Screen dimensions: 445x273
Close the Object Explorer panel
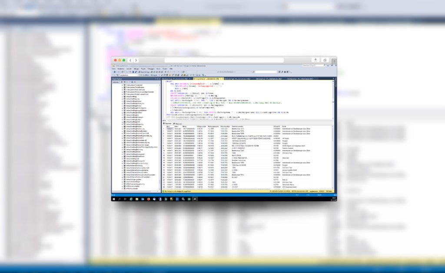click(159, 79)
